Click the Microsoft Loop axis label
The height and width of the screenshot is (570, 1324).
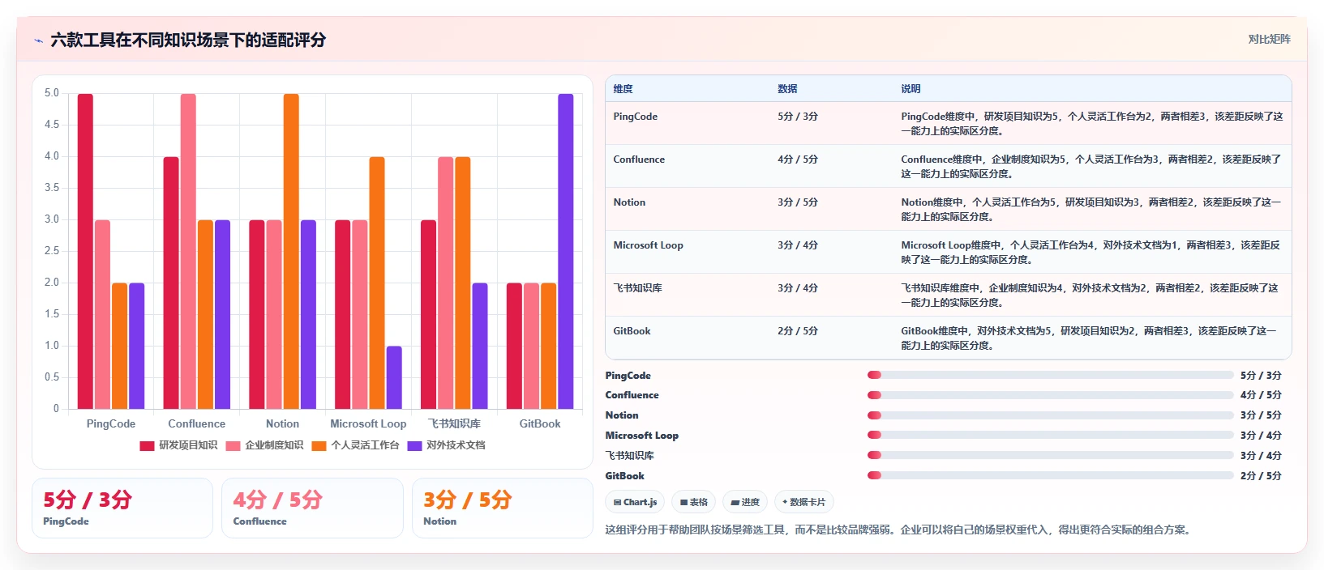tap(368, 424)
